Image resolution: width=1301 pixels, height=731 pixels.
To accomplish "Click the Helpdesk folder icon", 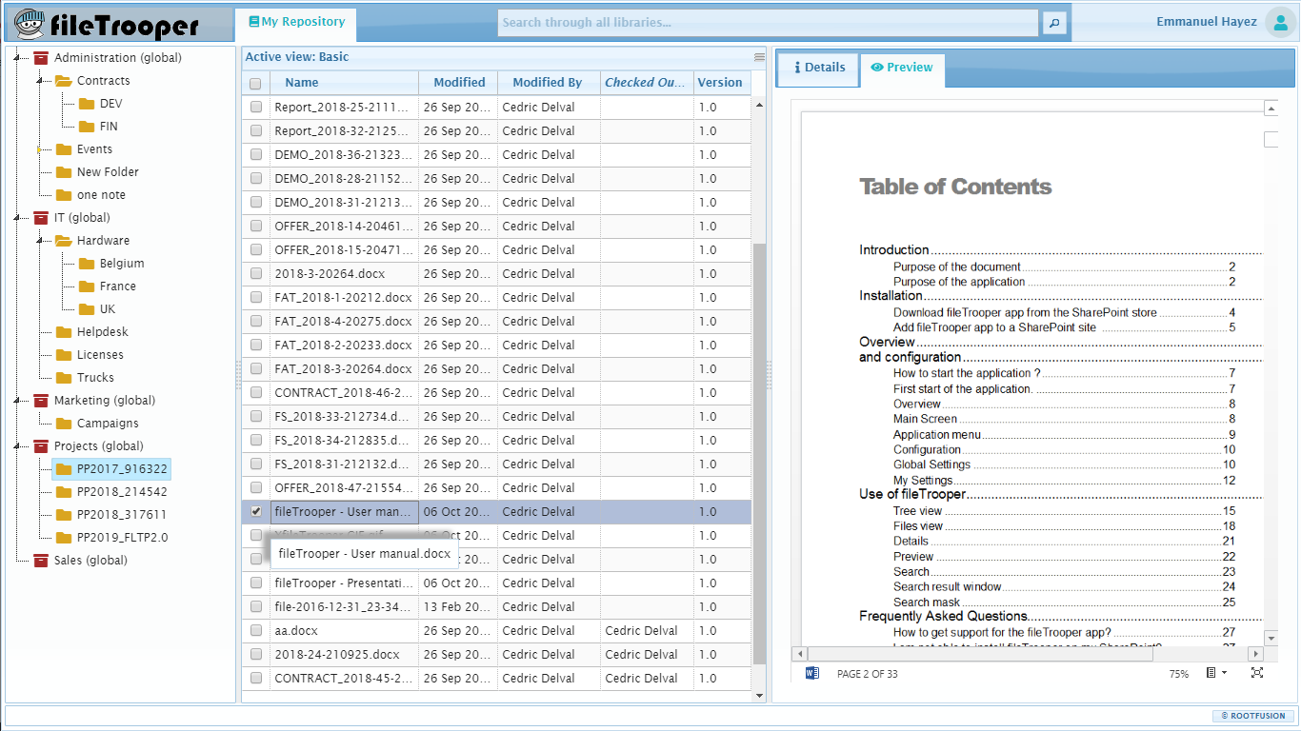I will 64,332.
